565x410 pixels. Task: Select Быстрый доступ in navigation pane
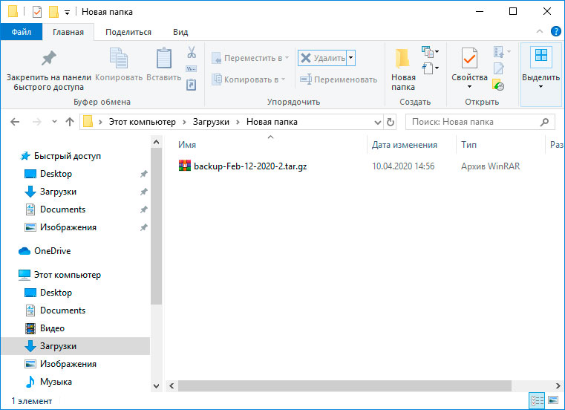68,156
